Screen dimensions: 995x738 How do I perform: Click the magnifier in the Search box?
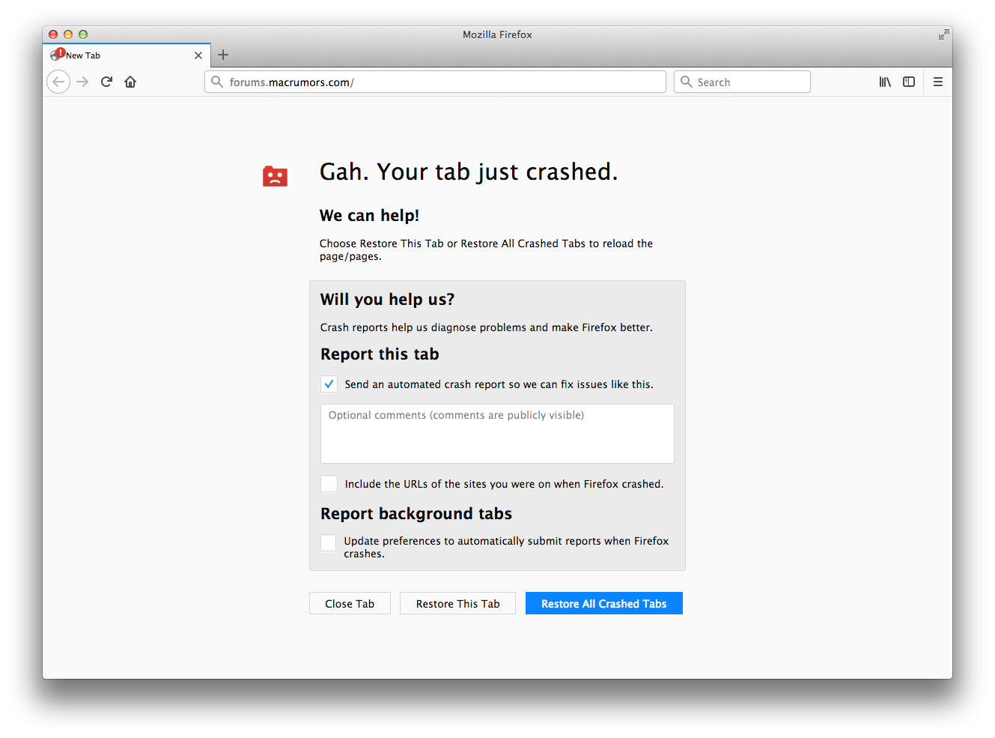pos(686,82)
